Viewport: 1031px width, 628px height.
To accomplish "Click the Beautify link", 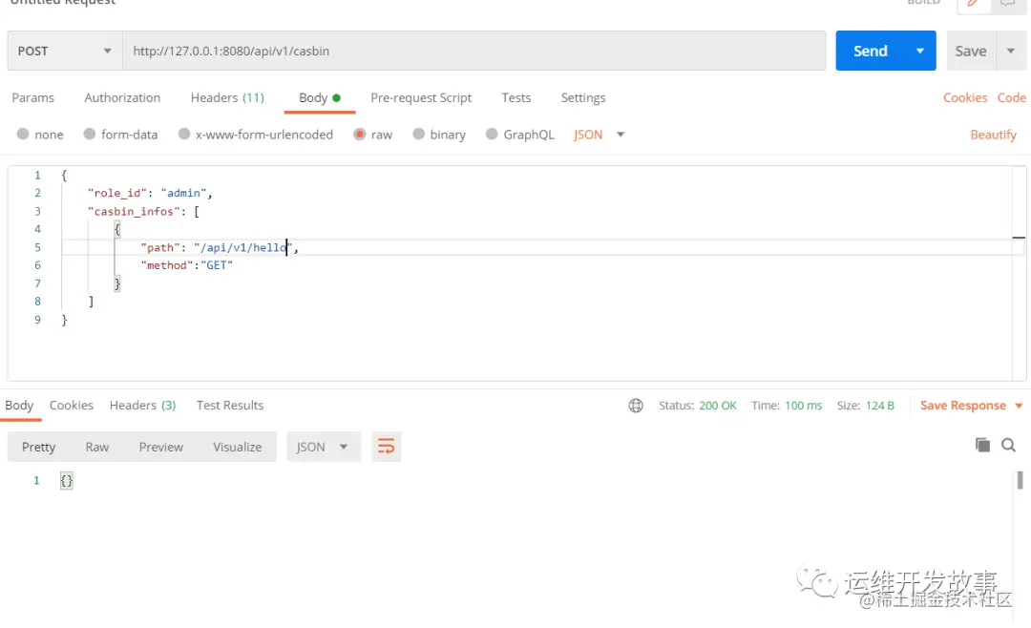I will (x=993, y=135).
